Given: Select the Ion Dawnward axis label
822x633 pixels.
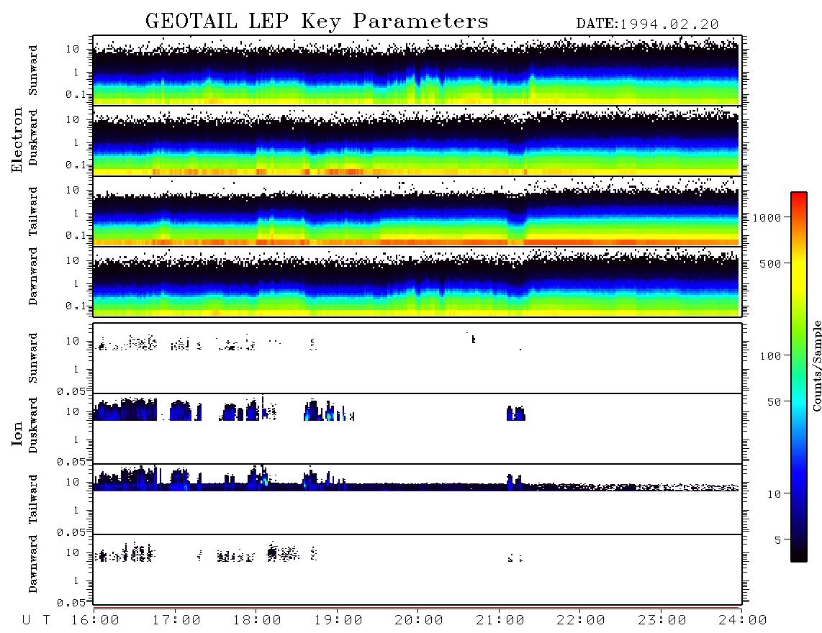Looking at the screenshot, I should (33, 564).
